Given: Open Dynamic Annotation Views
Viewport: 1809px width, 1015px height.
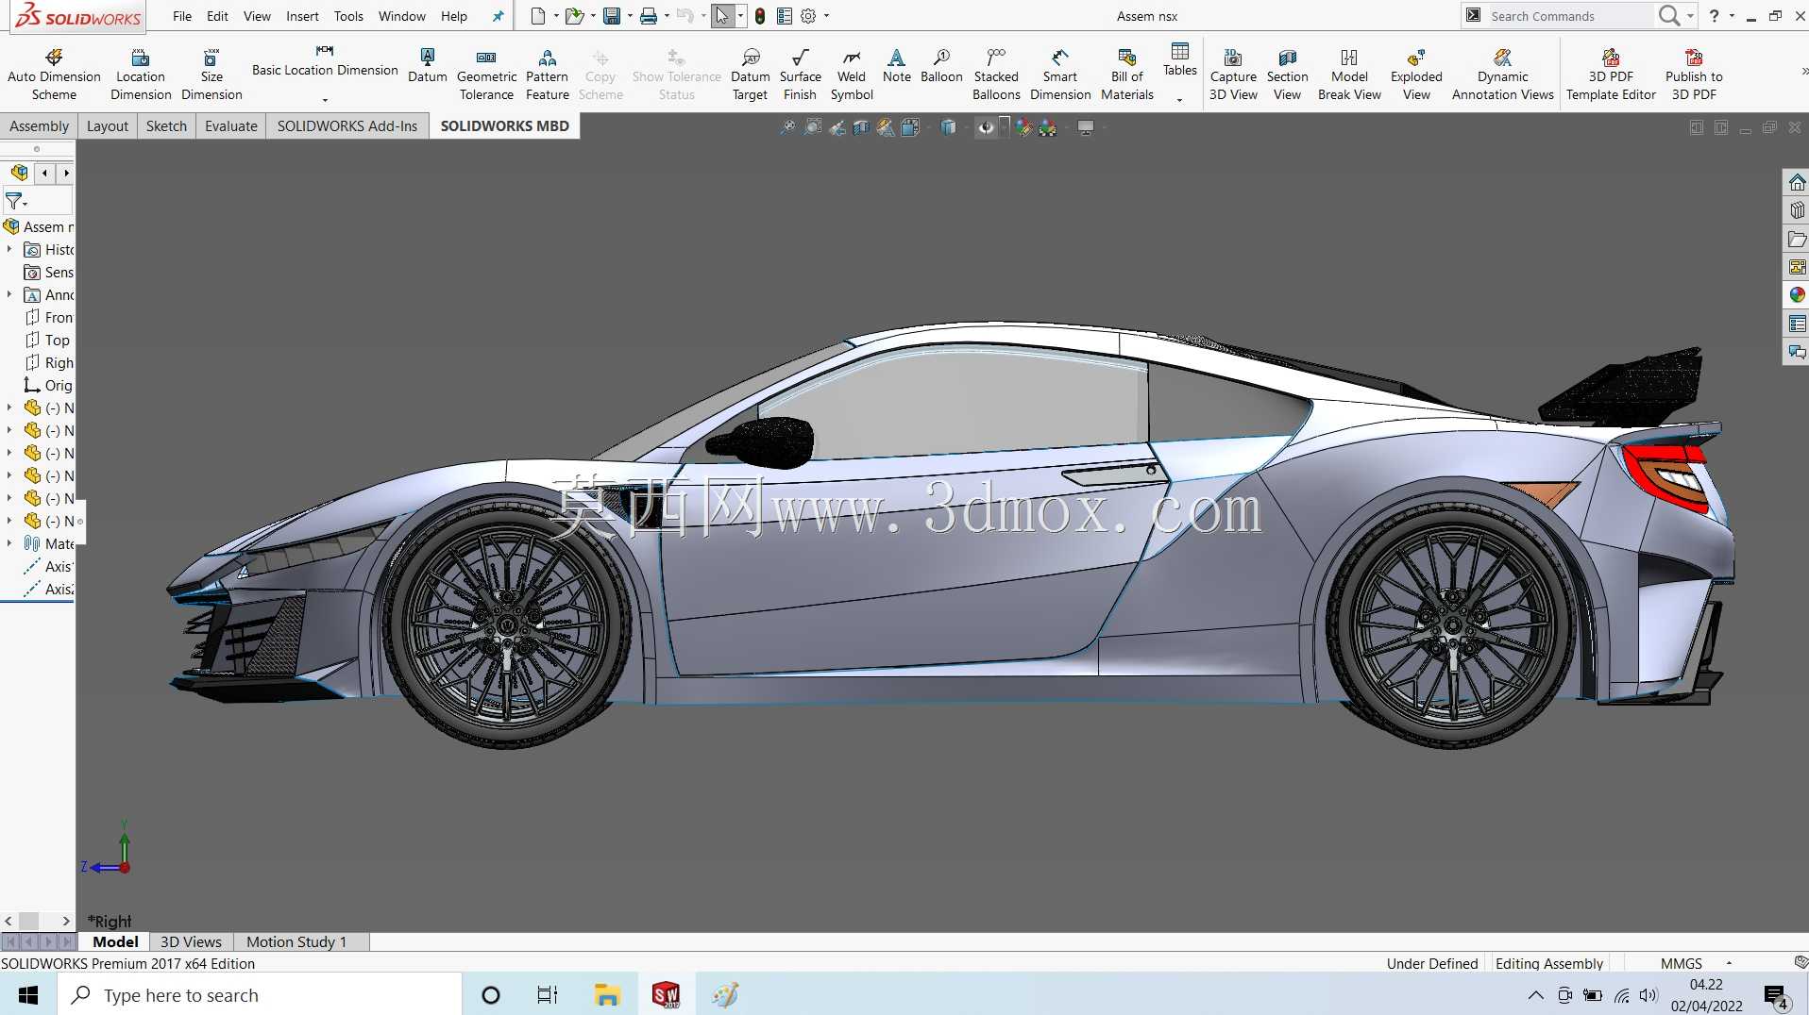Looking at the screenshot, I should pyautogui.click(x=1502, y=75).
